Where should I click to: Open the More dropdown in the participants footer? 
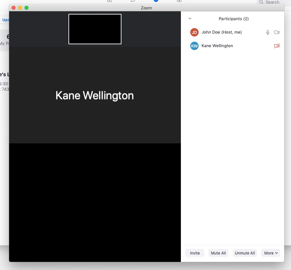click(x=271, y=253)
